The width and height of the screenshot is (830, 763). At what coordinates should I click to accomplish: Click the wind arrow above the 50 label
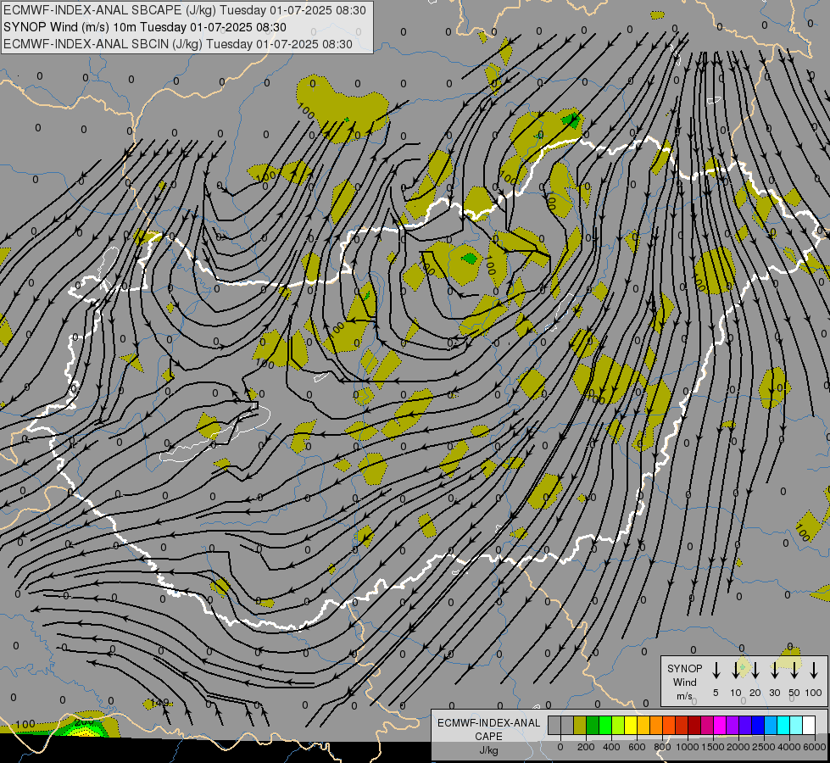tap(794, 670)
